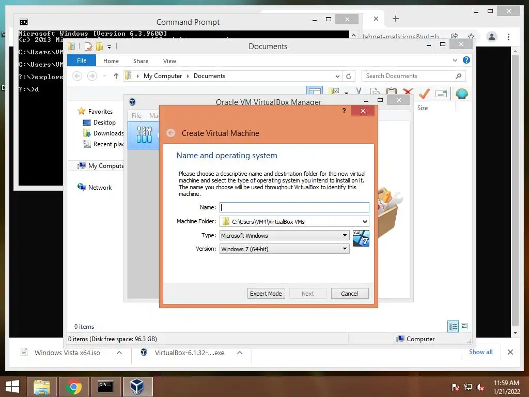Switch to Details view via status bar icon
Screen dimensions: 529x397
[x=453, y=327]
